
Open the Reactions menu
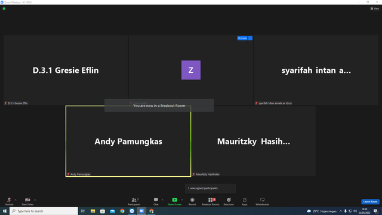coord(229,201)
